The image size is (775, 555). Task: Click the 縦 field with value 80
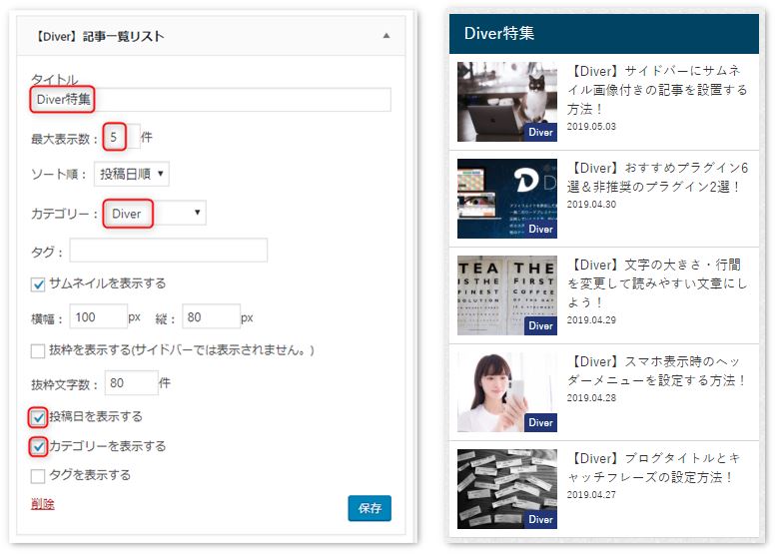(x=211, y=316)
